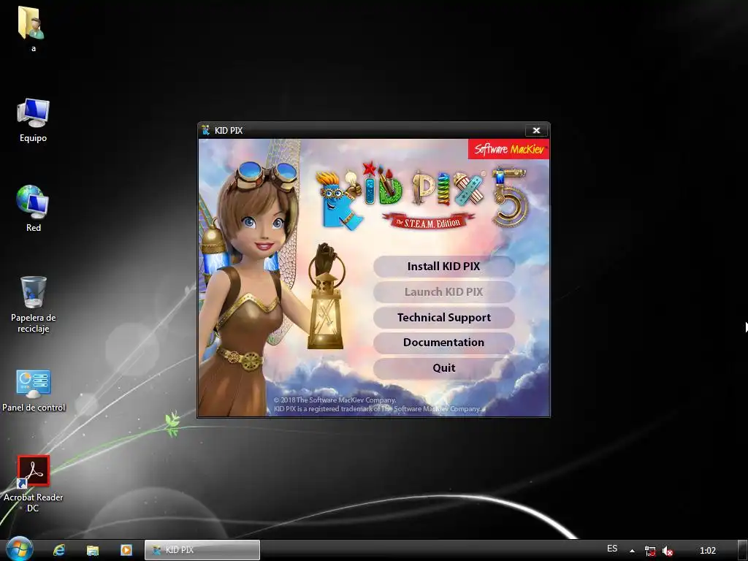Click the 1:02 clock
This screenshot has width=748, height=561.
(707, 551)
